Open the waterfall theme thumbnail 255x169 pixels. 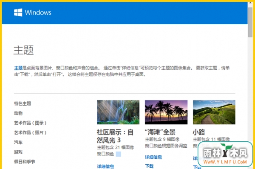pos(118,112)
